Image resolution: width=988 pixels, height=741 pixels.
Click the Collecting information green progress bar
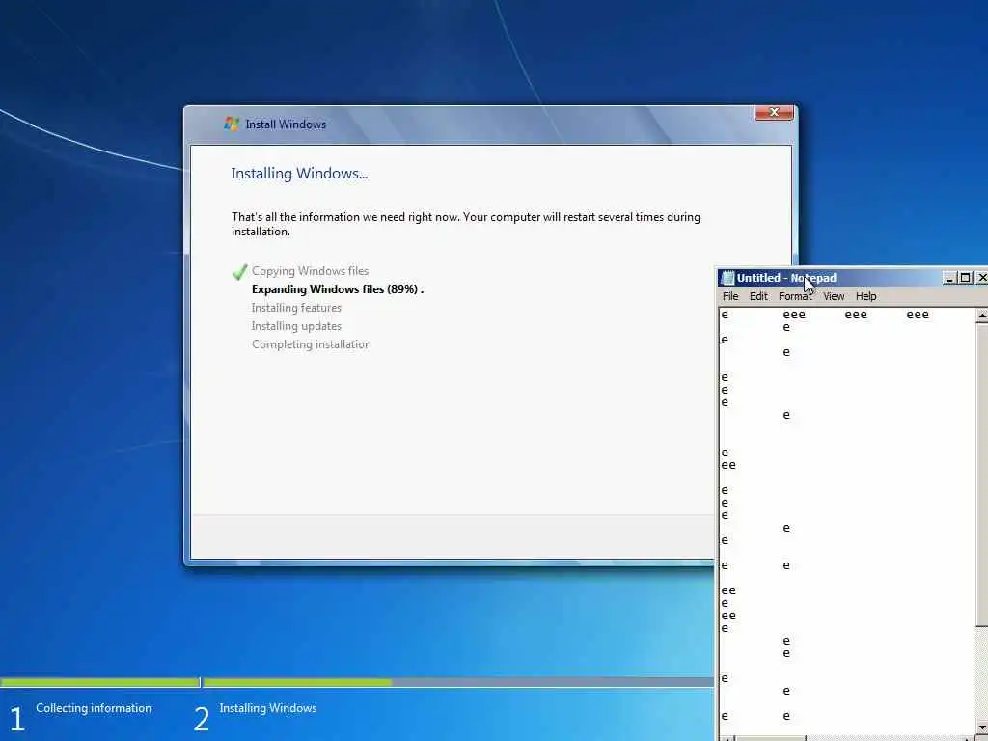point(99,682)
